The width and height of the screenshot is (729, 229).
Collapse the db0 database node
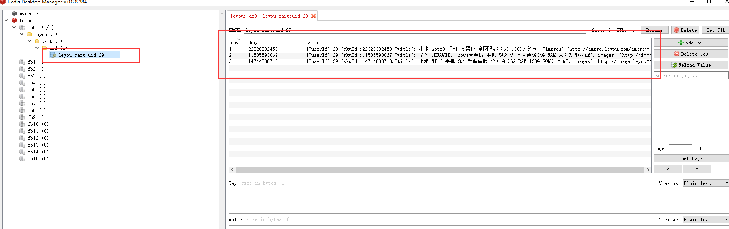pyautogui.click(x=14, y=27)
